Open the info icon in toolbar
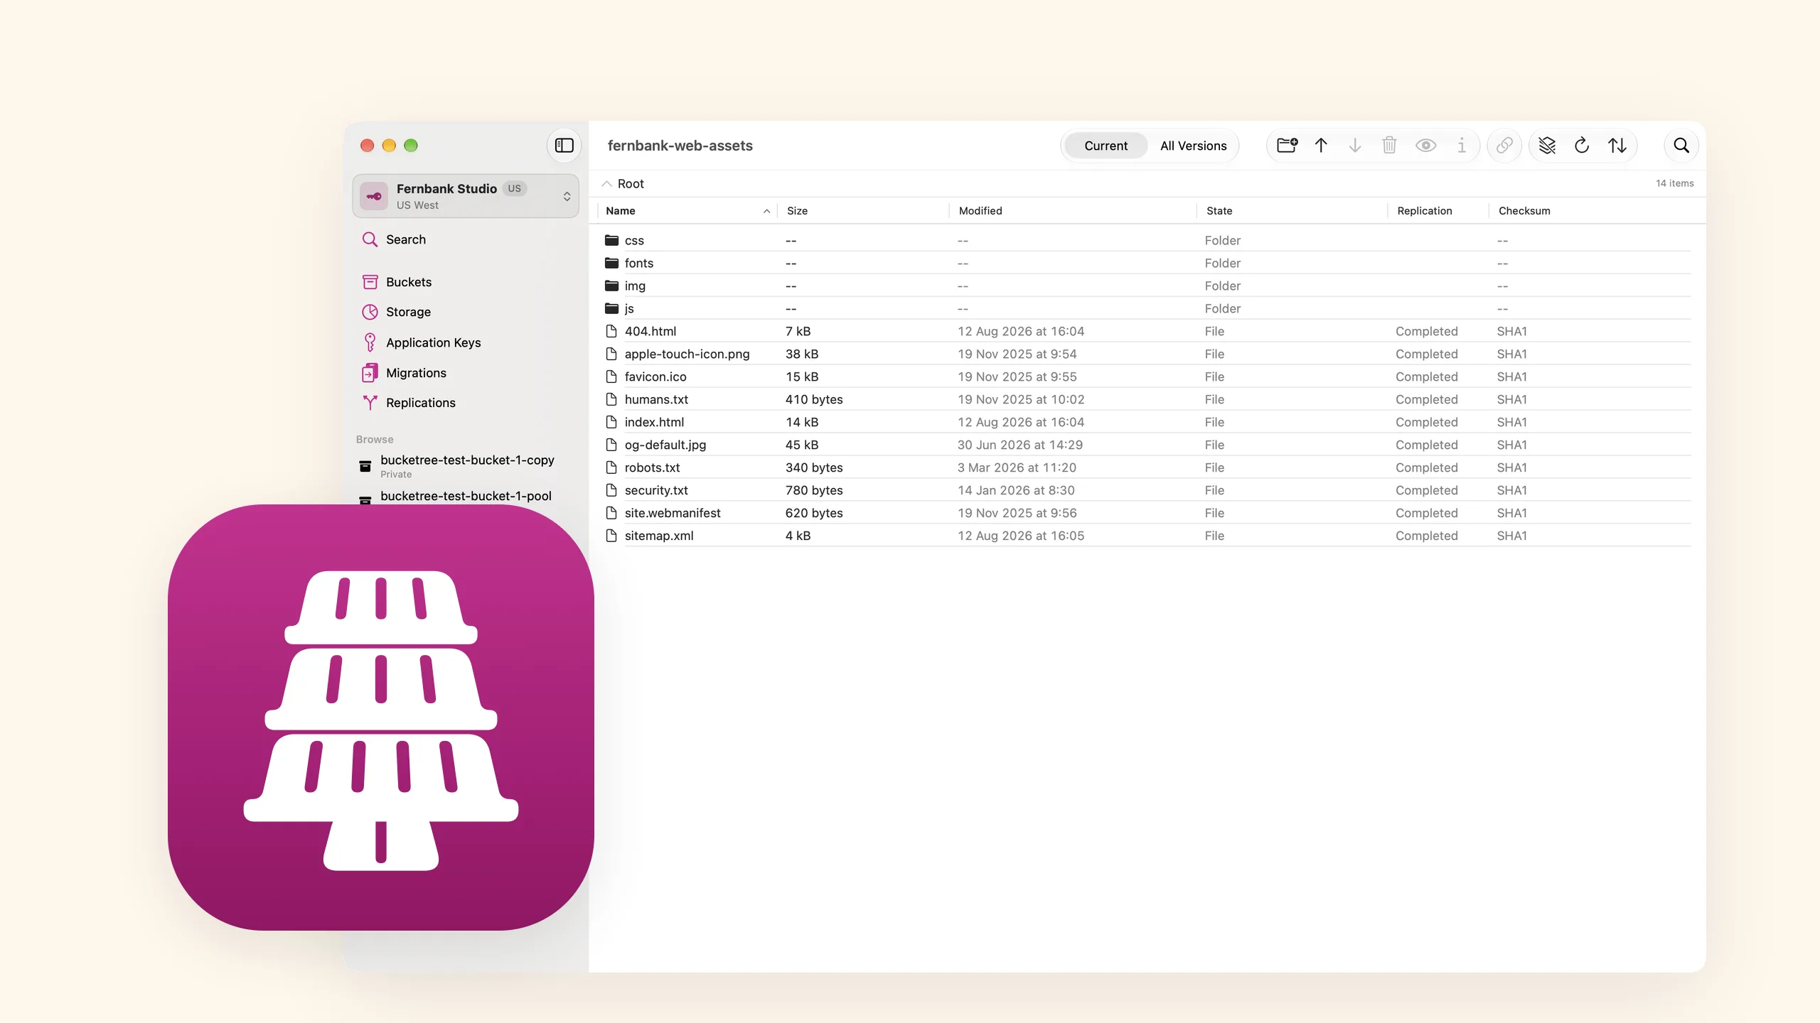Image resolution: width=1820 pixels, height=1023 pixels. [x=1462, y=146]
